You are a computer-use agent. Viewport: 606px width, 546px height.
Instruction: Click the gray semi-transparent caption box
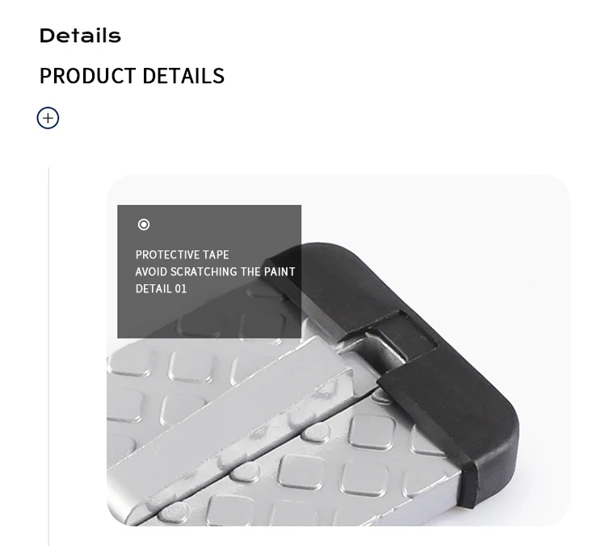[x=209, y=271]
